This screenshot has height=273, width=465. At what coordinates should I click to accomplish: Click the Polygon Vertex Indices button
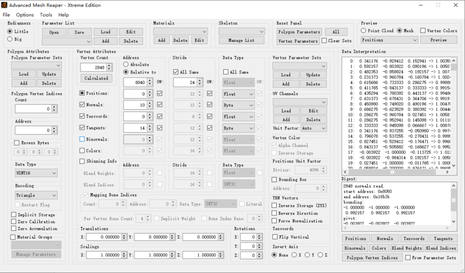click(372, 258)
